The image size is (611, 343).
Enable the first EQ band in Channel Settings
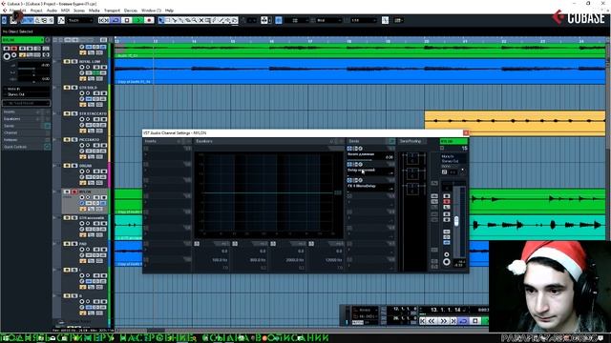coord(197,244)
